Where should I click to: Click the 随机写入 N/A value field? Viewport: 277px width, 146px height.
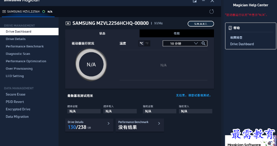coord(196,111)
